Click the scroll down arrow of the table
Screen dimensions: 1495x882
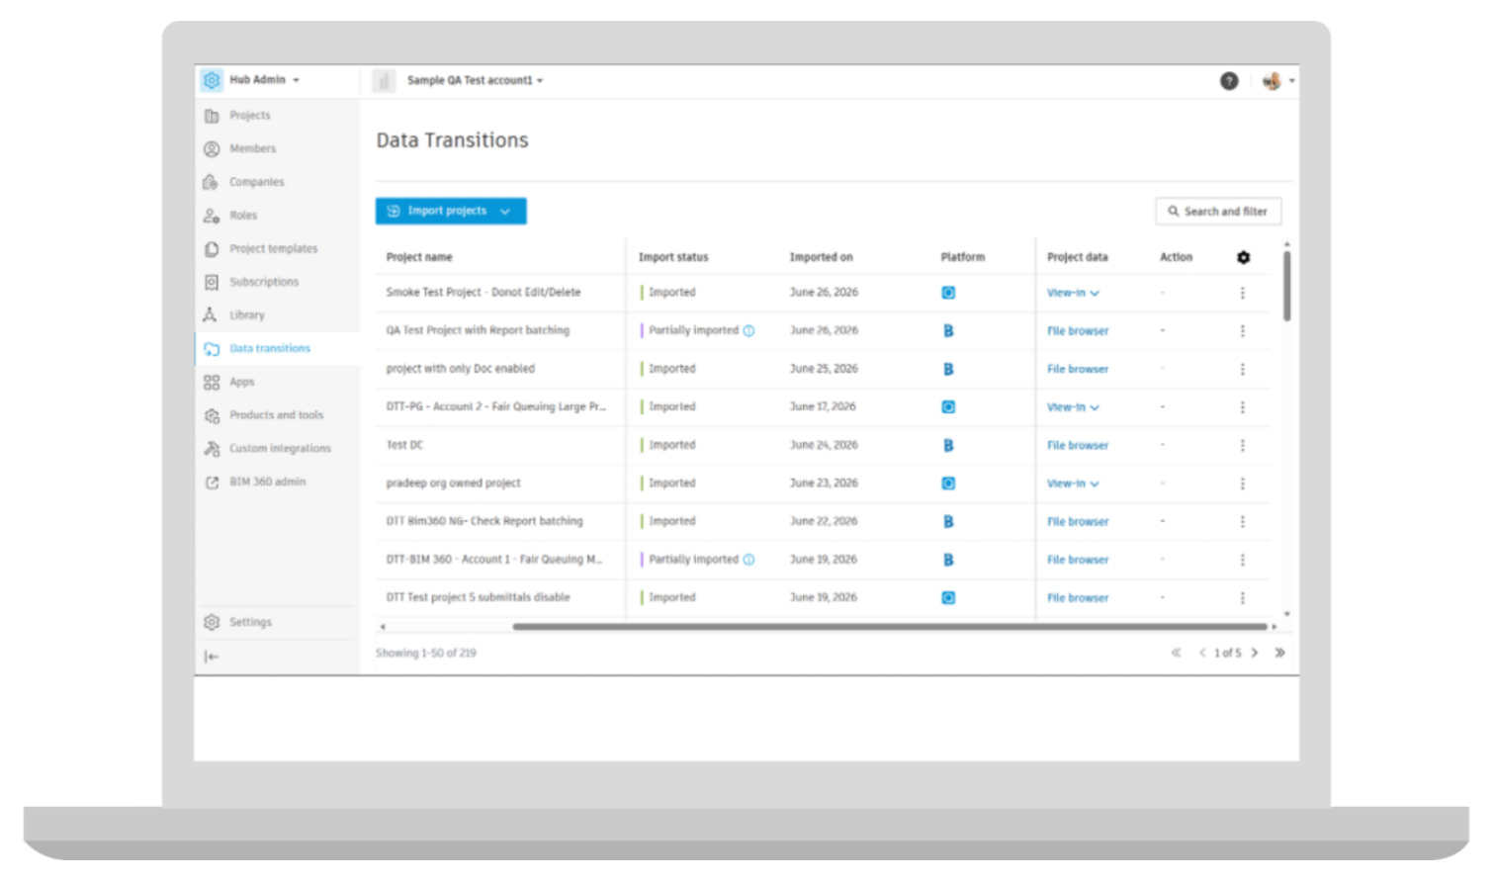pyautogui.click(x=1286, y=615)
